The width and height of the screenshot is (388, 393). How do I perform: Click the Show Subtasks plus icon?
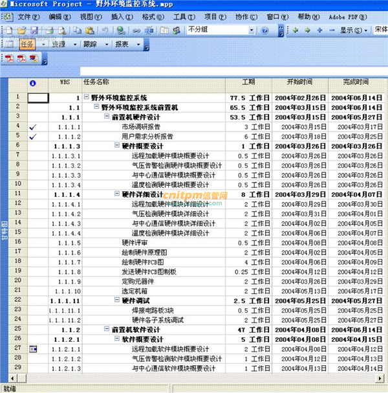click(319, 30)
